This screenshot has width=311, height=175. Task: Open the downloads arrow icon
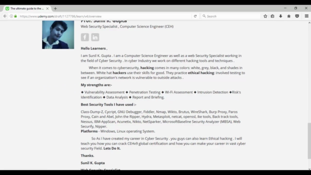click(x=281, y=16)
